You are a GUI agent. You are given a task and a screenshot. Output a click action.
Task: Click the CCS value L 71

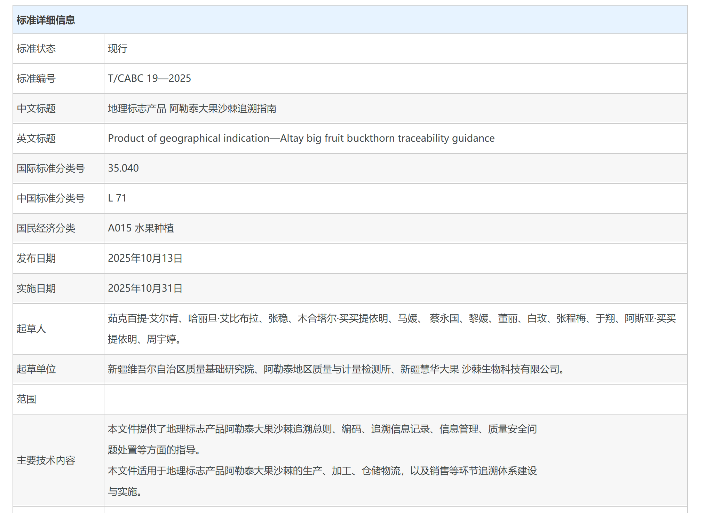pos(117,198)
